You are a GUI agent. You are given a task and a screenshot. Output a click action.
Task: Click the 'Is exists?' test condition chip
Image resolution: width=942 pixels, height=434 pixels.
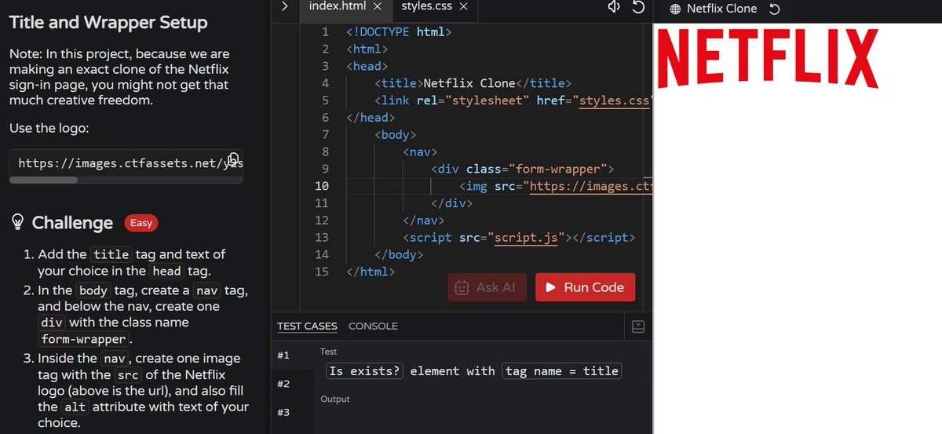pos(364,371)
